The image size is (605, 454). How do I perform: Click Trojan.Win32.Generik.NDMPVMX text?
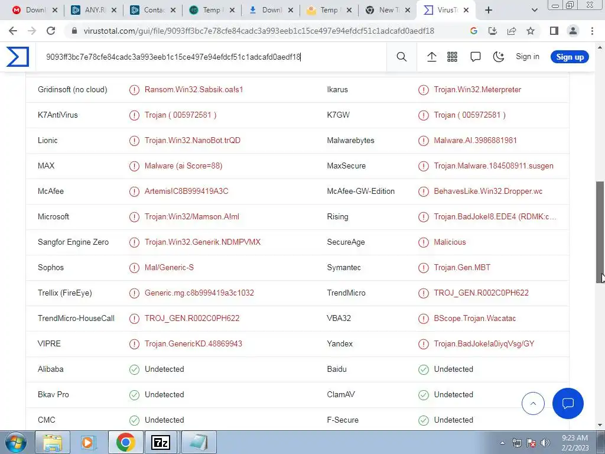pos(203,242)
